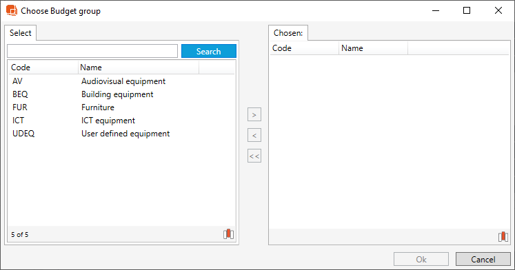Click the Cancel button

point(483,259)
